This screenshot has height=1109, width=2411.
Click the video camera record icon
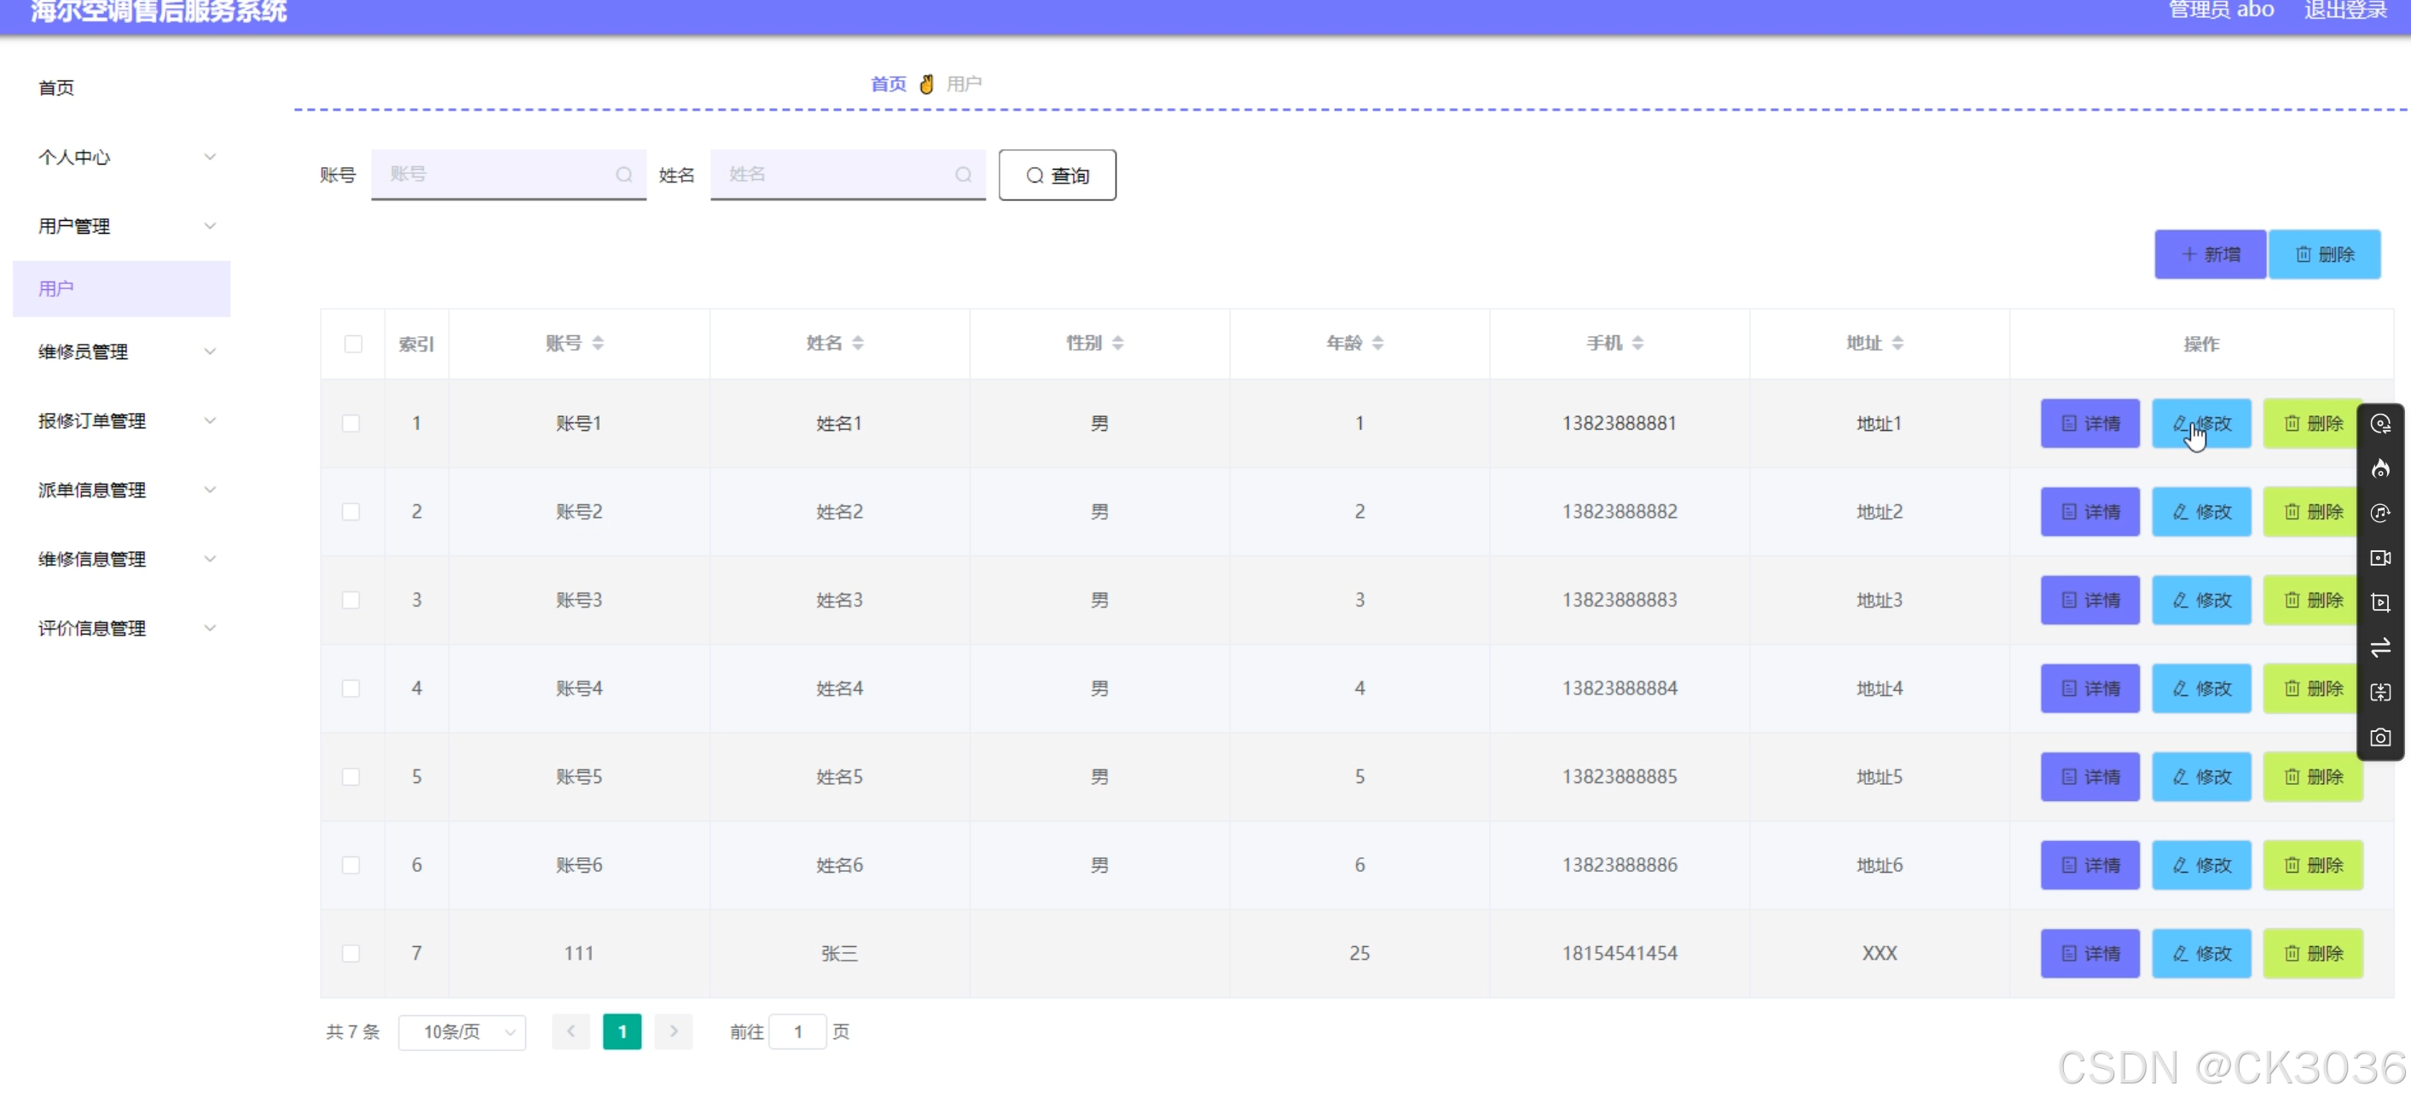tap(2380, 558)
